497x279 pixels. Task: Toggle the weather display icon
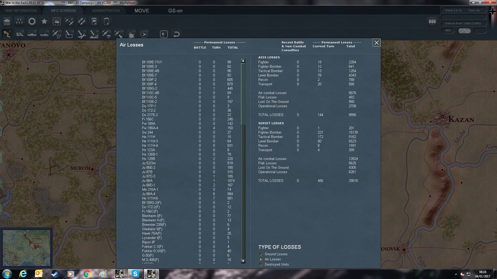57,21
